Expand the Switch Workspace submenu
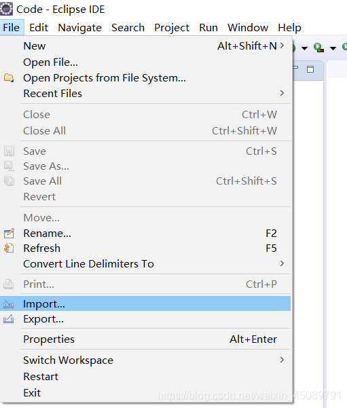Image resolution: width=347 pixels, height=408 pixels. pyautogui.click(x=145, y=360)
